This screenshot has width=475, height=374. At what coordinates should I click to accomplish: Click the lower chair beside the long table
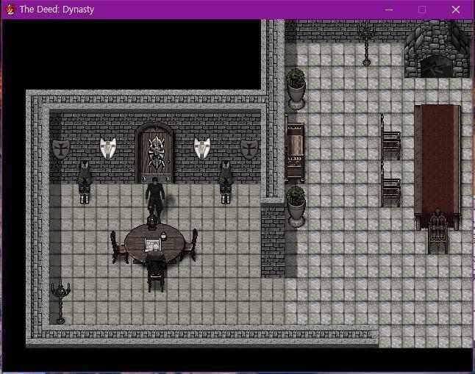pos(390,184)
